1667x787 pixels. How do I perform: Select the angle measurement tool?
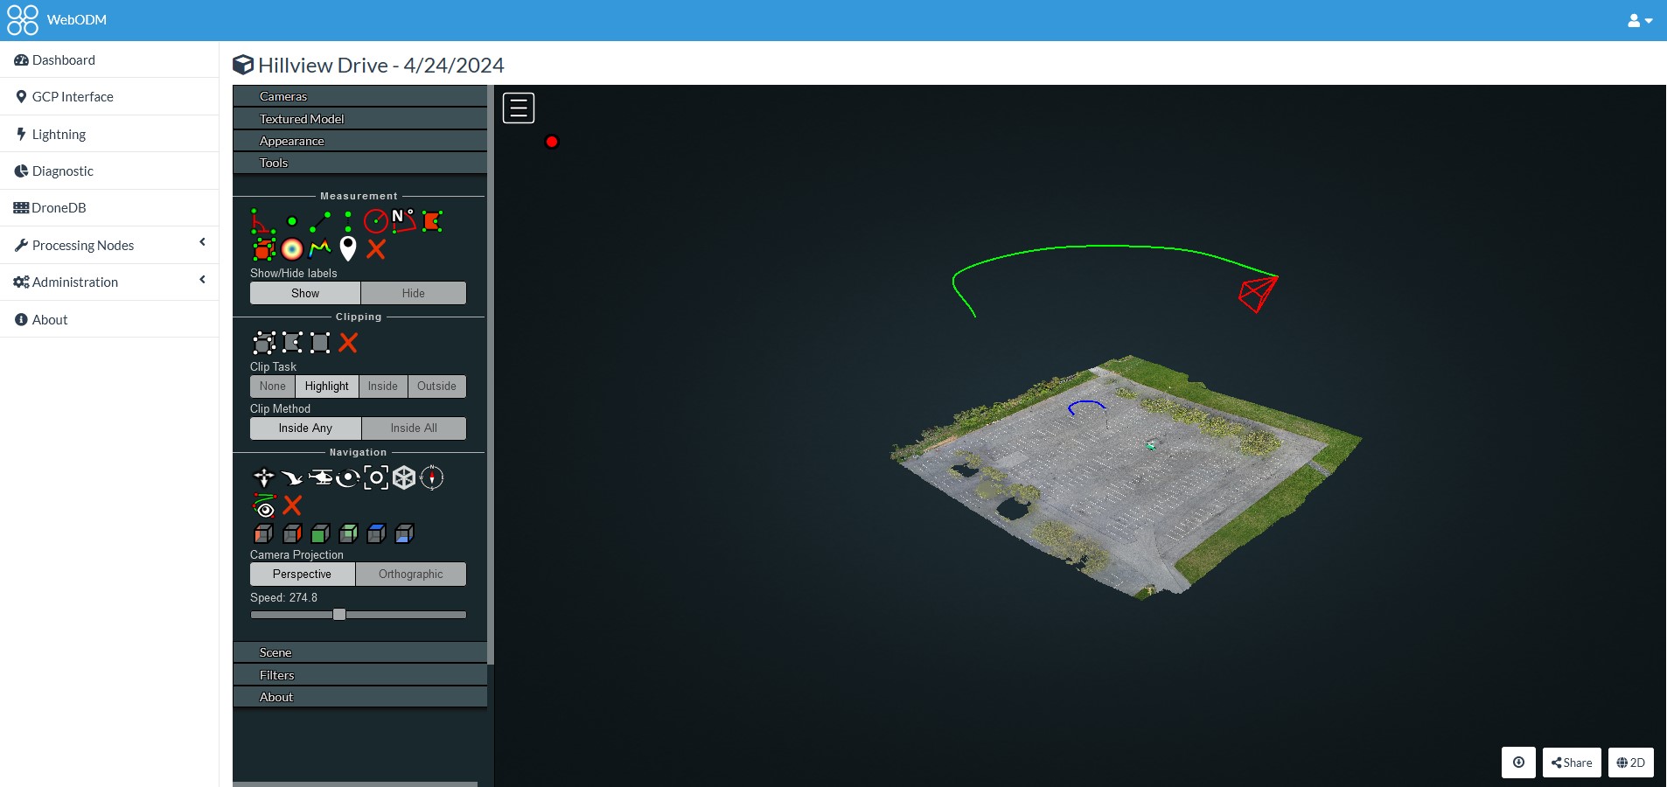tap(264, 221)
